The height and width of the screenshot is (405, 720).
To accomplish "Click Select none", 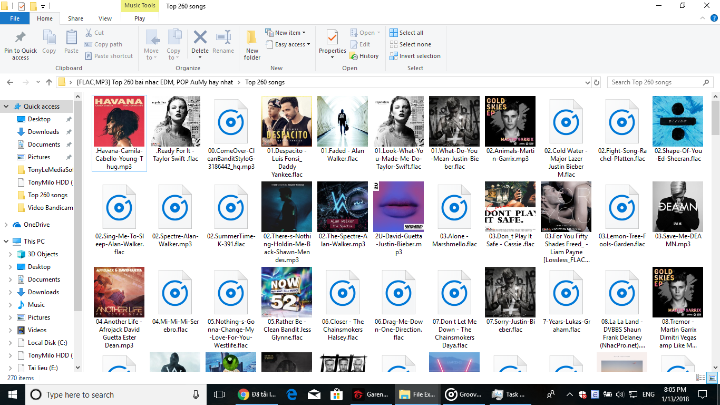I will click(x=410, y=44).
